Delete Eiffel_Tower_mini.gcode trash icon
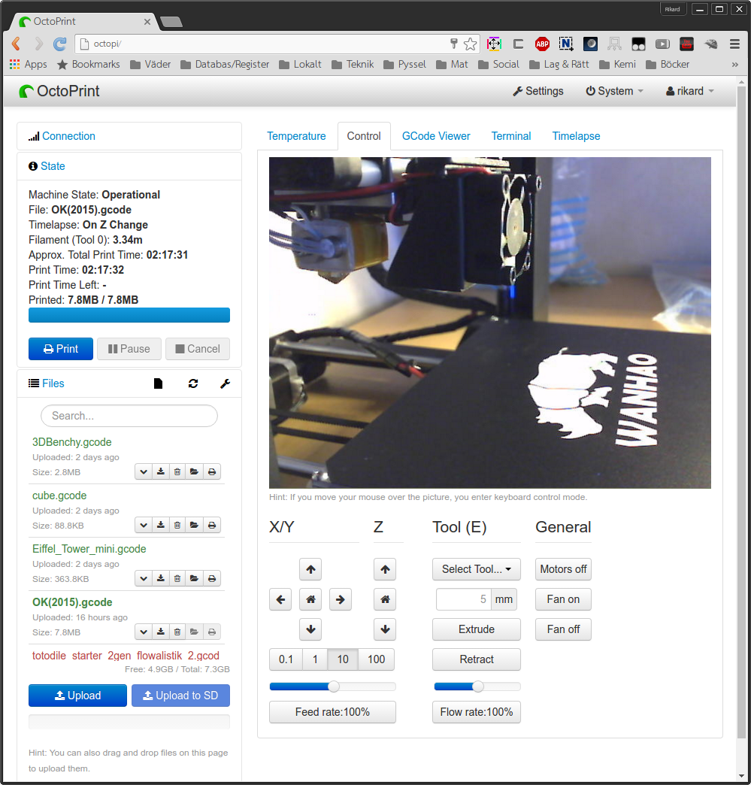The width and height of the screenshot is (751, 785). tap(177, 578)
